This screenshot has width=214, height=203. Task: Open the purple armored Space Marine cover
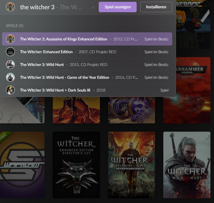pos(132,110)
